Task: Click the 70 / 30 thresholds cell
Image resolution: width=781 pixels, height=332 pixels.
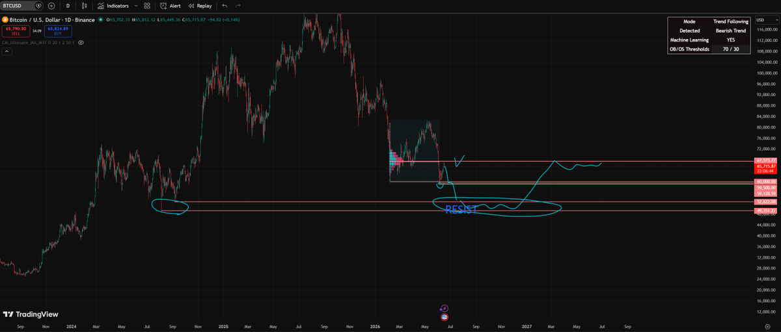Action: coord(731,49)
